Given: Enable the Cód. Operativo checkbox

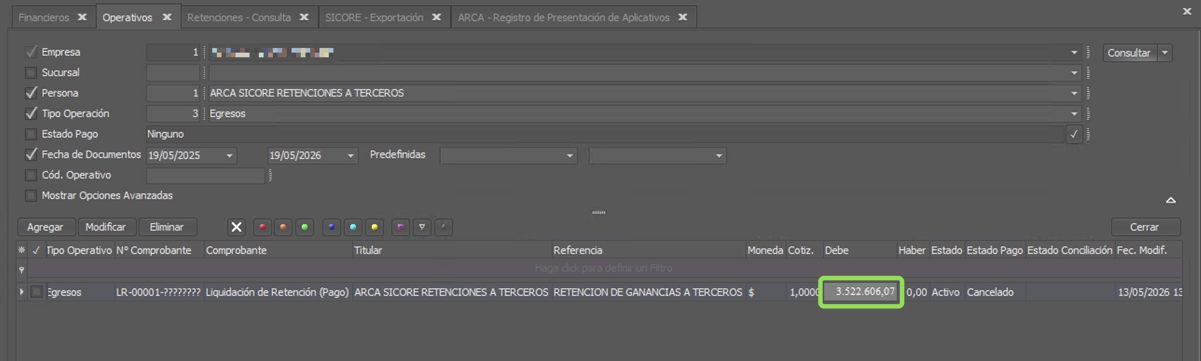Looking at the screenshot, I should pyautogui.click(x=31, y=175).
